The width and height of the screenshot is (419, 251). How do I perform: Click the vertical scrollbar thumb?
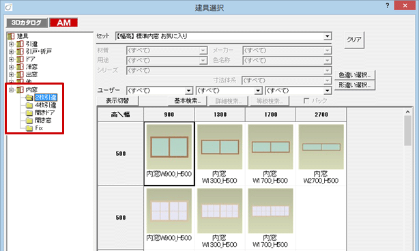(x=407, y=130)
